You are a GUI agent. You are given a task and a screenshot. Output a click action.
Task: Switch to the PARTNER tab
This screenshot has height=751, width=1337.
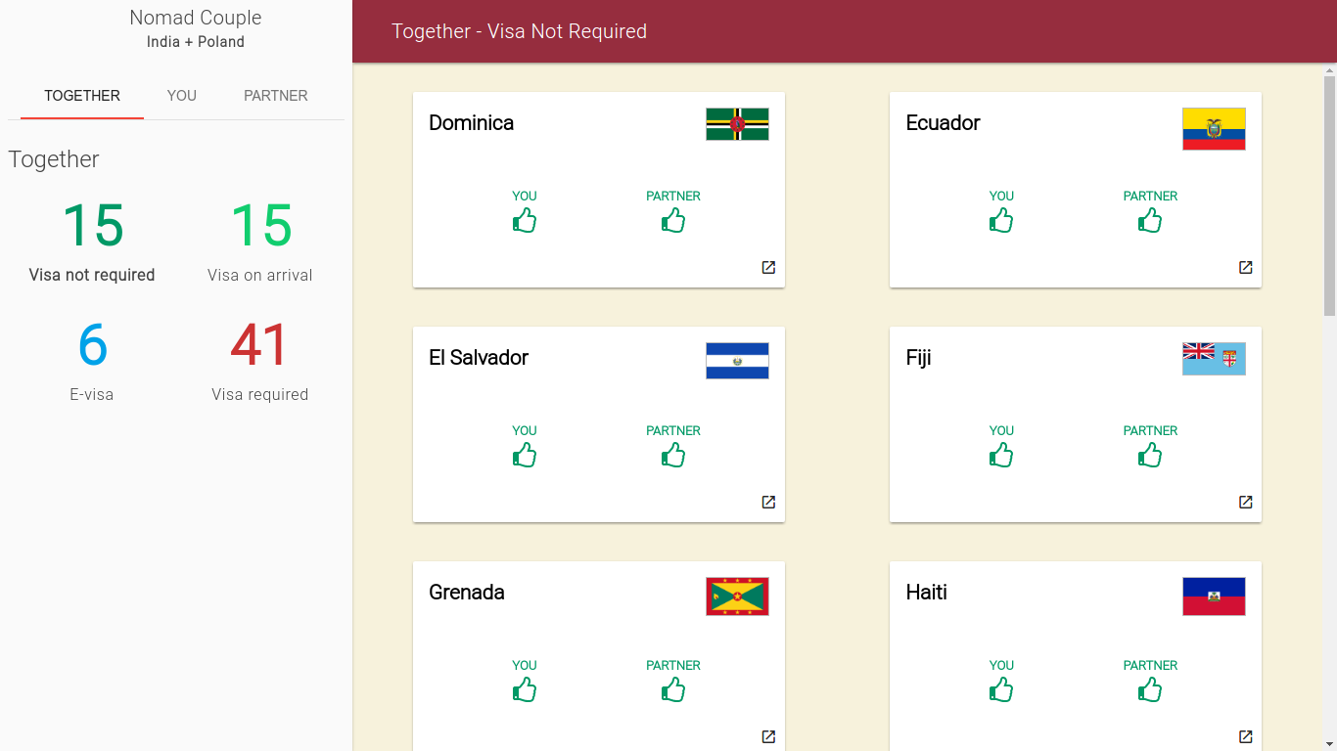[x=276, y=96]
